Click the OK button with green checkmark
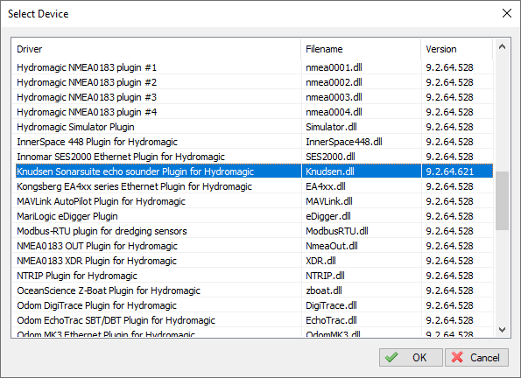This screenshot has width=521, height=378. point(411,357)
